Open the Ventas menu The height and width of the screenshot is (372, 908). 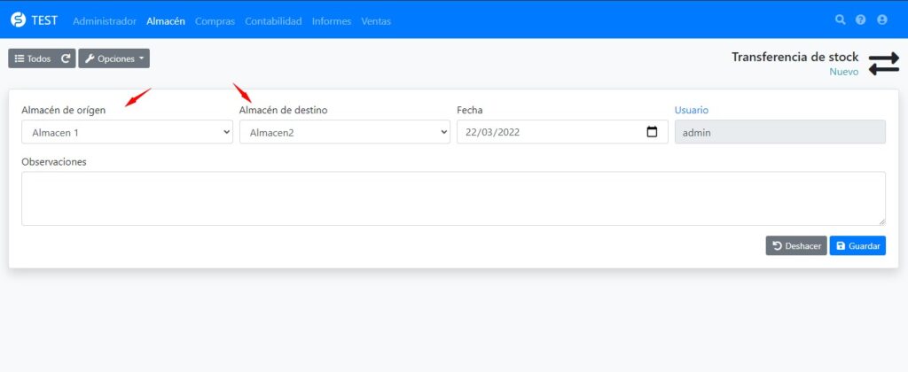376,20
